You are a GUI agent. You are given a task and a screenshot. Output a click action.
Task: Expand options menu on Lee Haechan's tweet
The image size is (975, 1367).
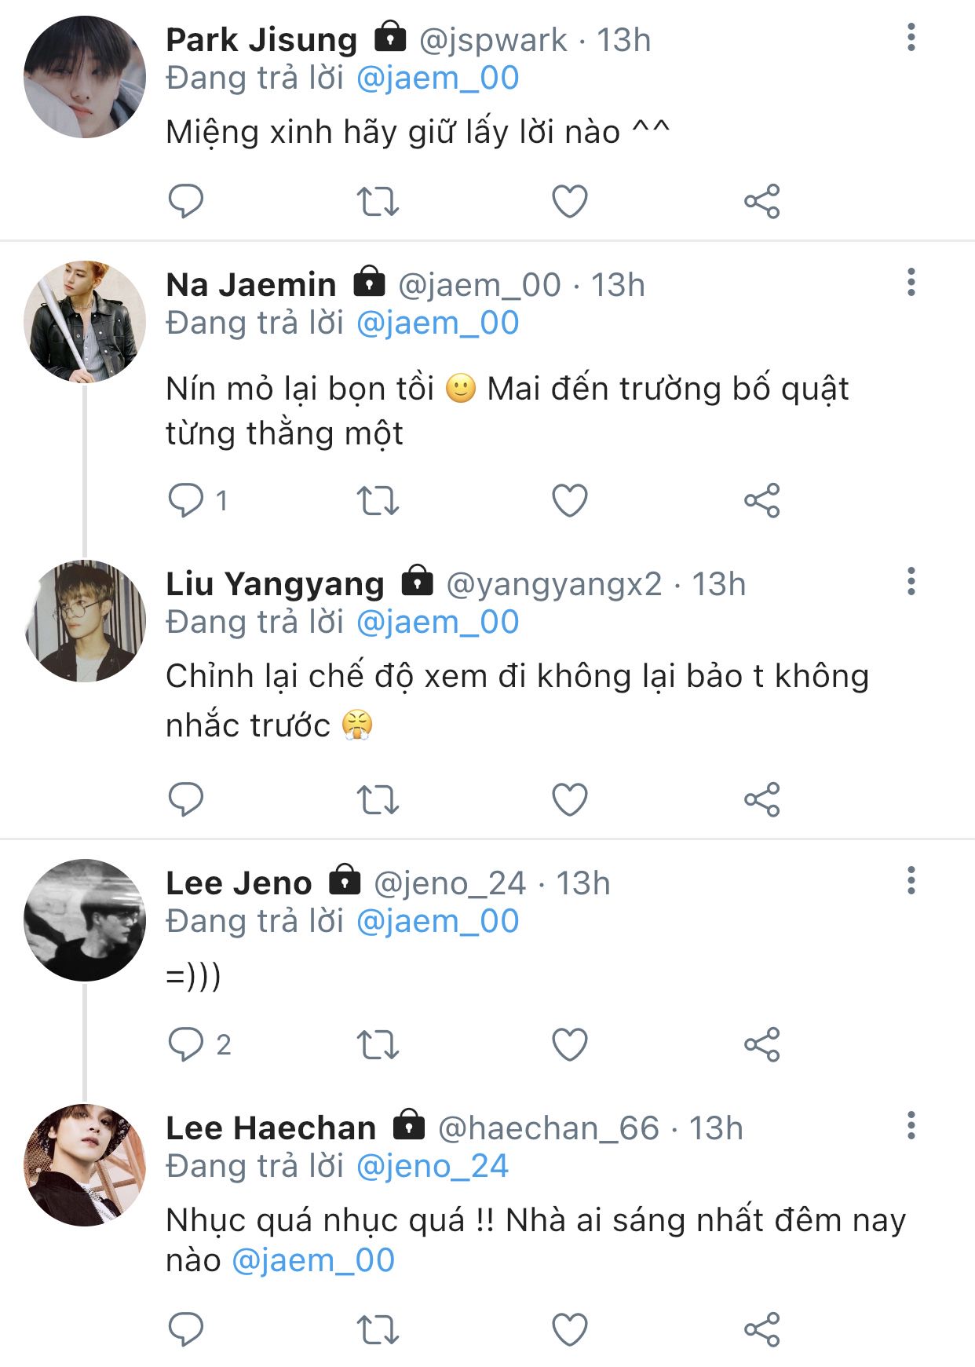[x=911, y=1126]
